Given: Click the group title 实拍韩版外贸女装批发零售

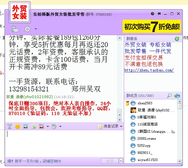Looking at the screenshot, I should point(59,14).
